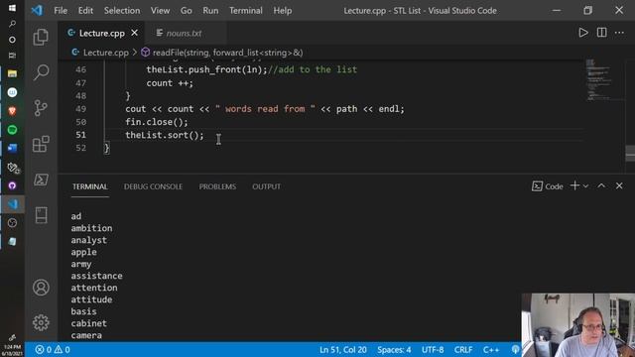Screen dimensions: 635x357
Task: Open the Explorer view in activity bar
Action: [x=41, y=38]
